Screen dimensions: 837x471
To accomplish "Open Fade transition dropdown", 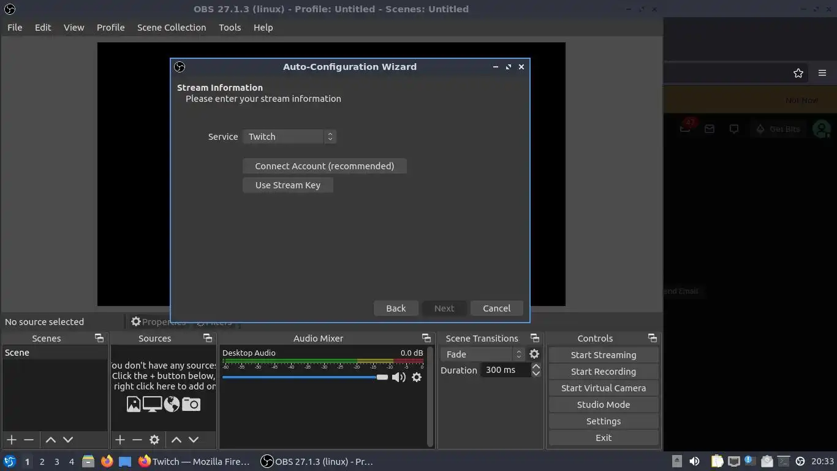I will click(x=482, y=354).
